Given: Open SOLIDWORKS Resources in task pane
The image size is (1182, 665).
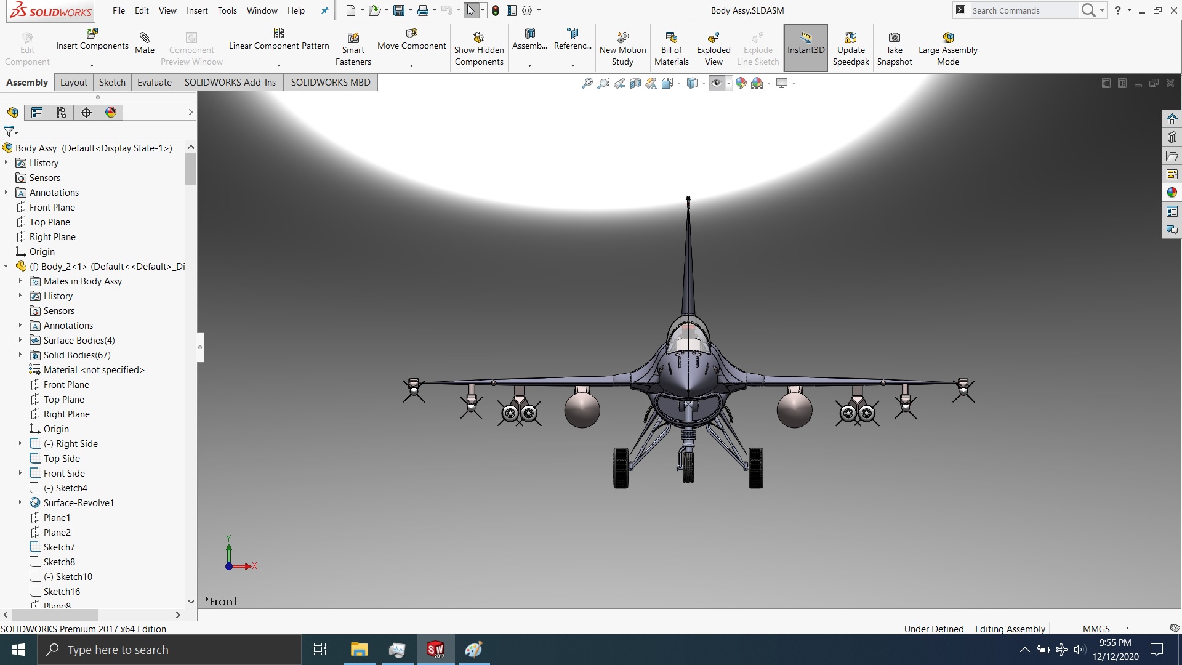Looking at the screenshot, I should tap(1172, 119).
